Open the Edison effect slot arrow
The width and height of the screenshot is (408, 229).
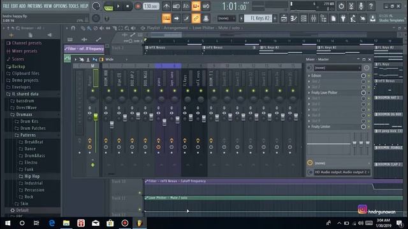[x=309, y=76]
